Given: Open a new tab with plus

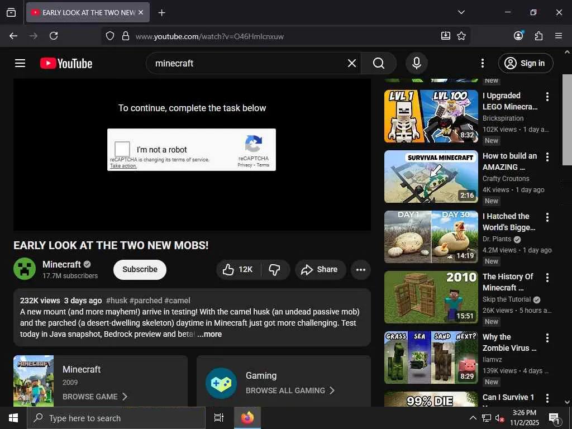Looking at the screenshot, I should [161, 13].
